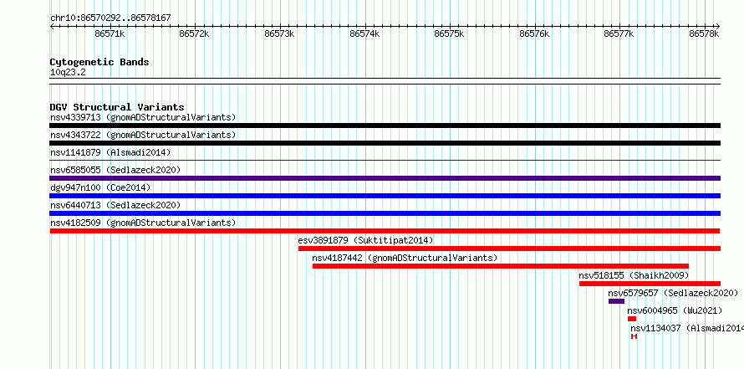
Task: Select the nsv4187442 red variant bar
Action: [x=501, y=266]
